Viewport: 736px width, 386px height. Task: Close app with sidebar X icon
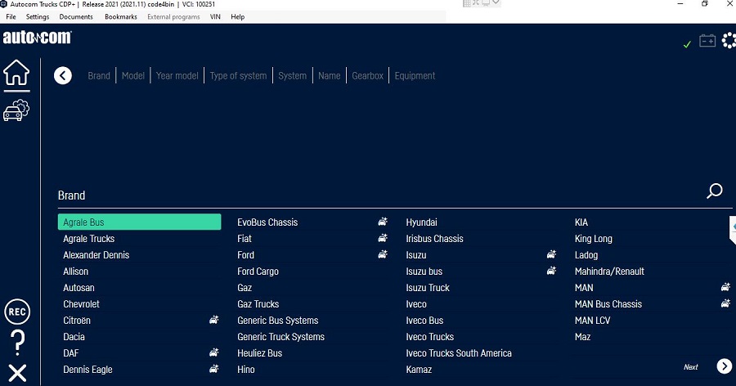click(x=16, y=374)
